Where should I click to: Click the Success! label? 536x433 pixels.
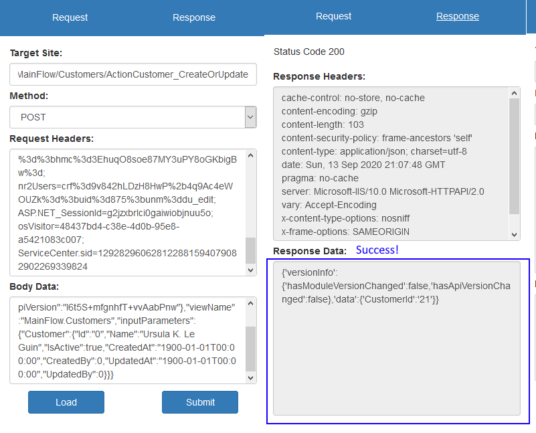(377, 250)
